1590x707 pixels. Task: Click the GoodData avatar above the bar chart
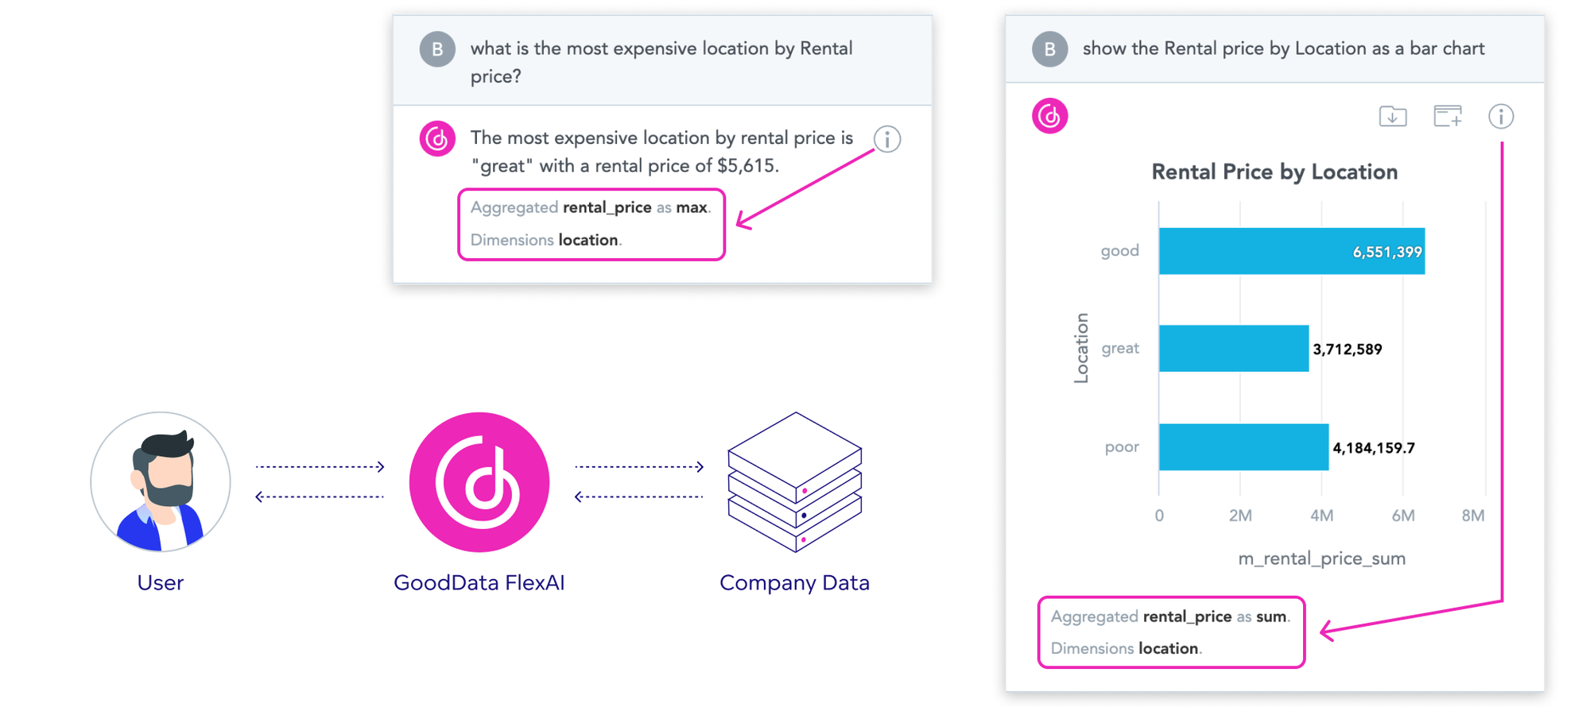click(x=1049, y=116)
